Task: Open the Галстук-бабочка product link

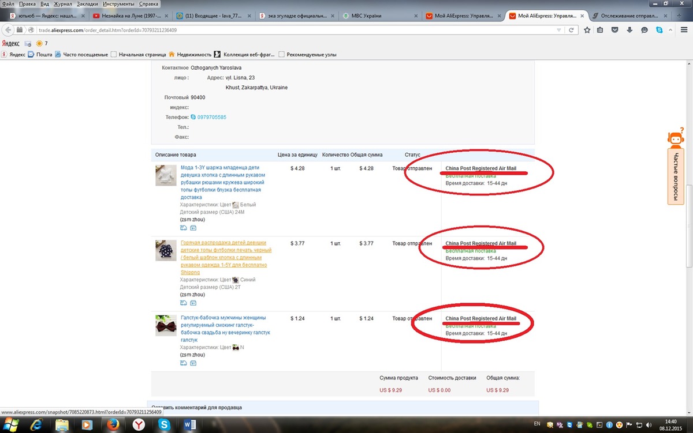Action: 225,329
